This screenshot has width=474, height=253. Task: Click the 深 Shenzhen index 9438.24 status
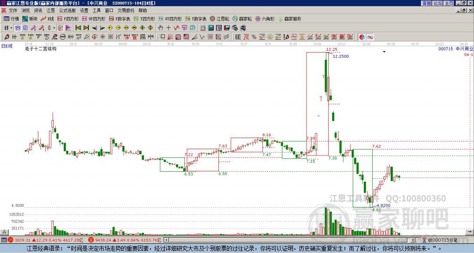(125, 240)
